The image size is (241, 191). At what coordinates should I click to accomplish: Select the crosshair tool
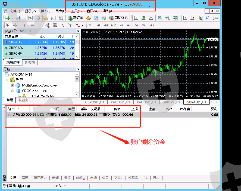(x=15, y=25)
